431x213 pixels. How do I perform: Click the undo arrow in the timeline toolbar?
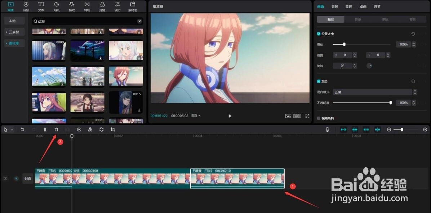pos(23,130)
